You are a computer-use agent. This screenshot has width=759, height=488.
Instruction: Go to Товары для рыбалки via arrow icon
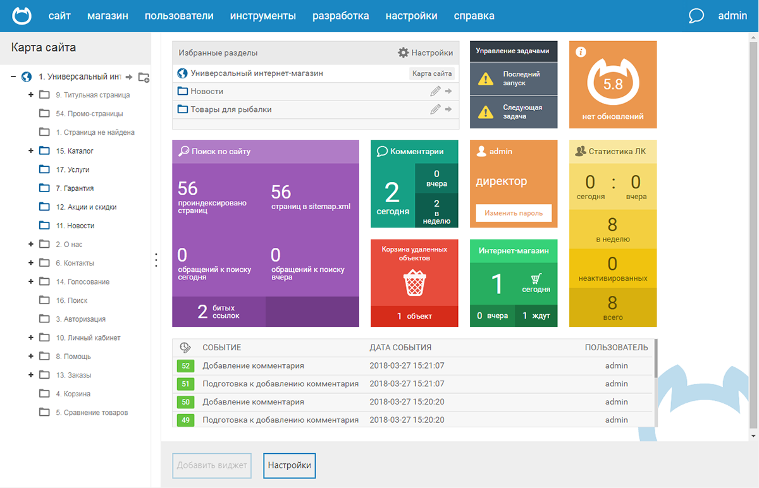tap(448, 109)
